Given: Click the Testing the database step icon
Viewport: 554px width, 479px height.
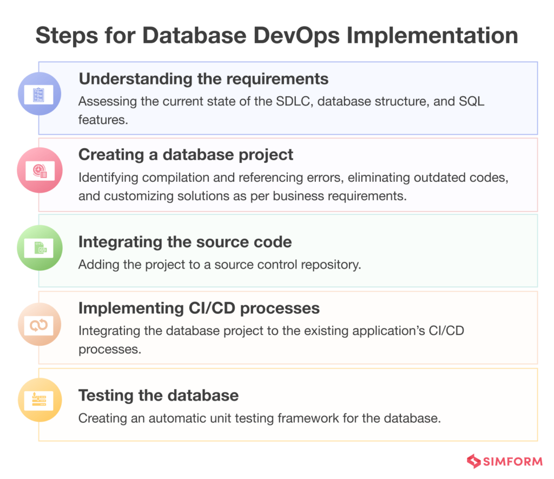Looking at the screenshot, I should pyautogui.click(x=39, y=401).
